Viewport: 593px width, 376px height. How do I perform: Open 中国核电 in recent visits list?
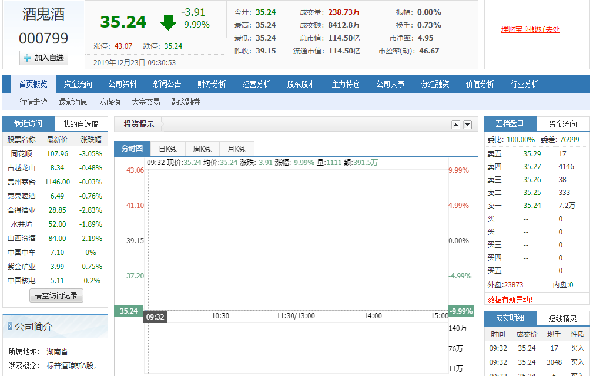22,281
